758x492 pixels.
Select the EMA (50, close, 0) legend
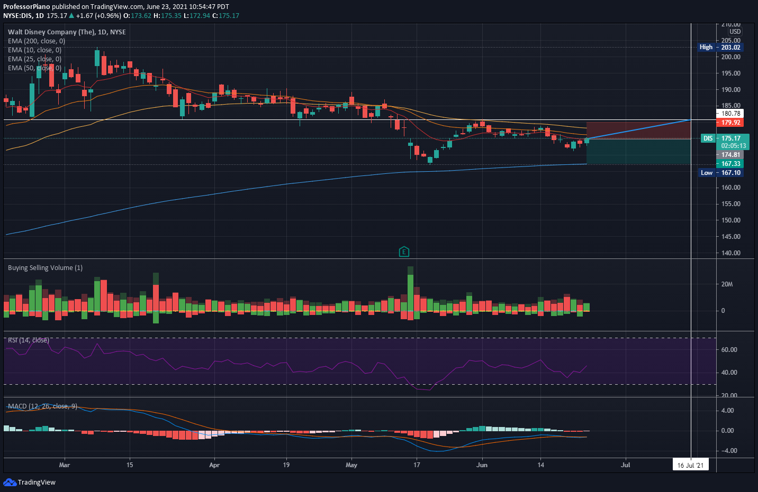point(34,68)
